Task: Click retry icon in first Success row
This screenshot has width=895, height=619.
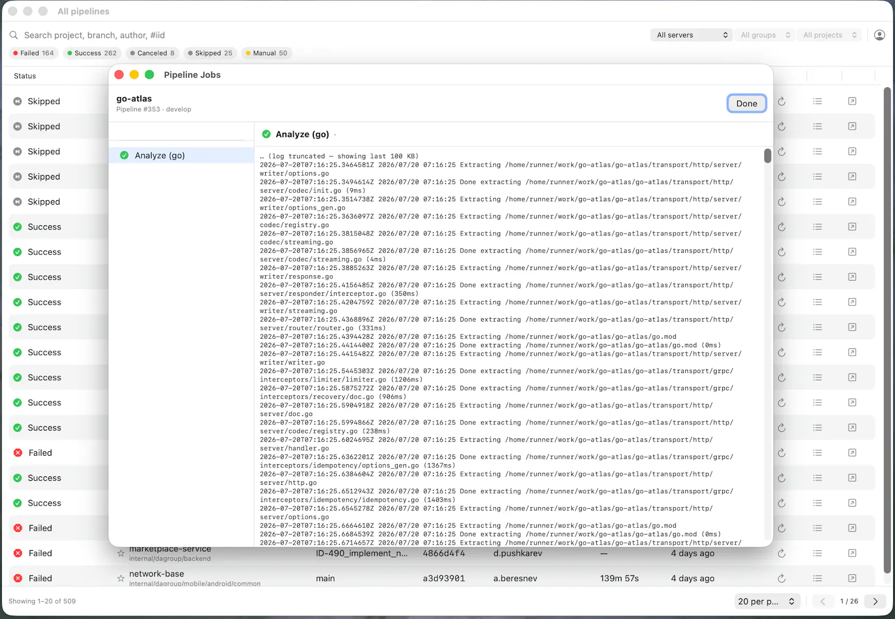Action: [781, 227]
